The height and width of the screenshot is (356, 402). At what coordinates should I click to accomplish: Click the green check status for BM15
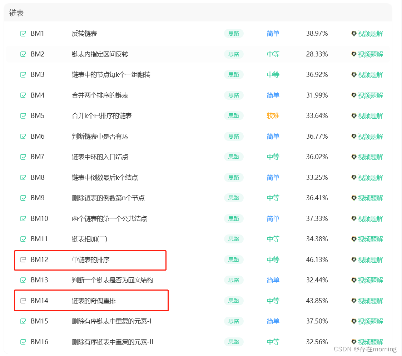pos(23,321)
